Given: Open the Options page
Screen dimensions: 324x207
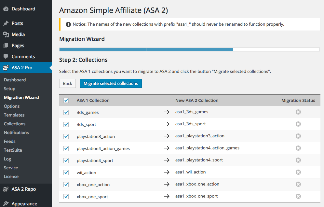Looking at the screenshot, I should (11, 106).
